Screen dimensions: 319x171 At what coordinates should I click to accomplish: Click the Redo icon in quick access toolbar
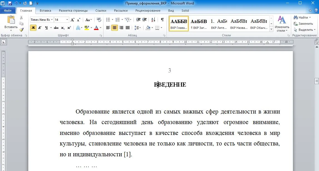tap(25, 3)
